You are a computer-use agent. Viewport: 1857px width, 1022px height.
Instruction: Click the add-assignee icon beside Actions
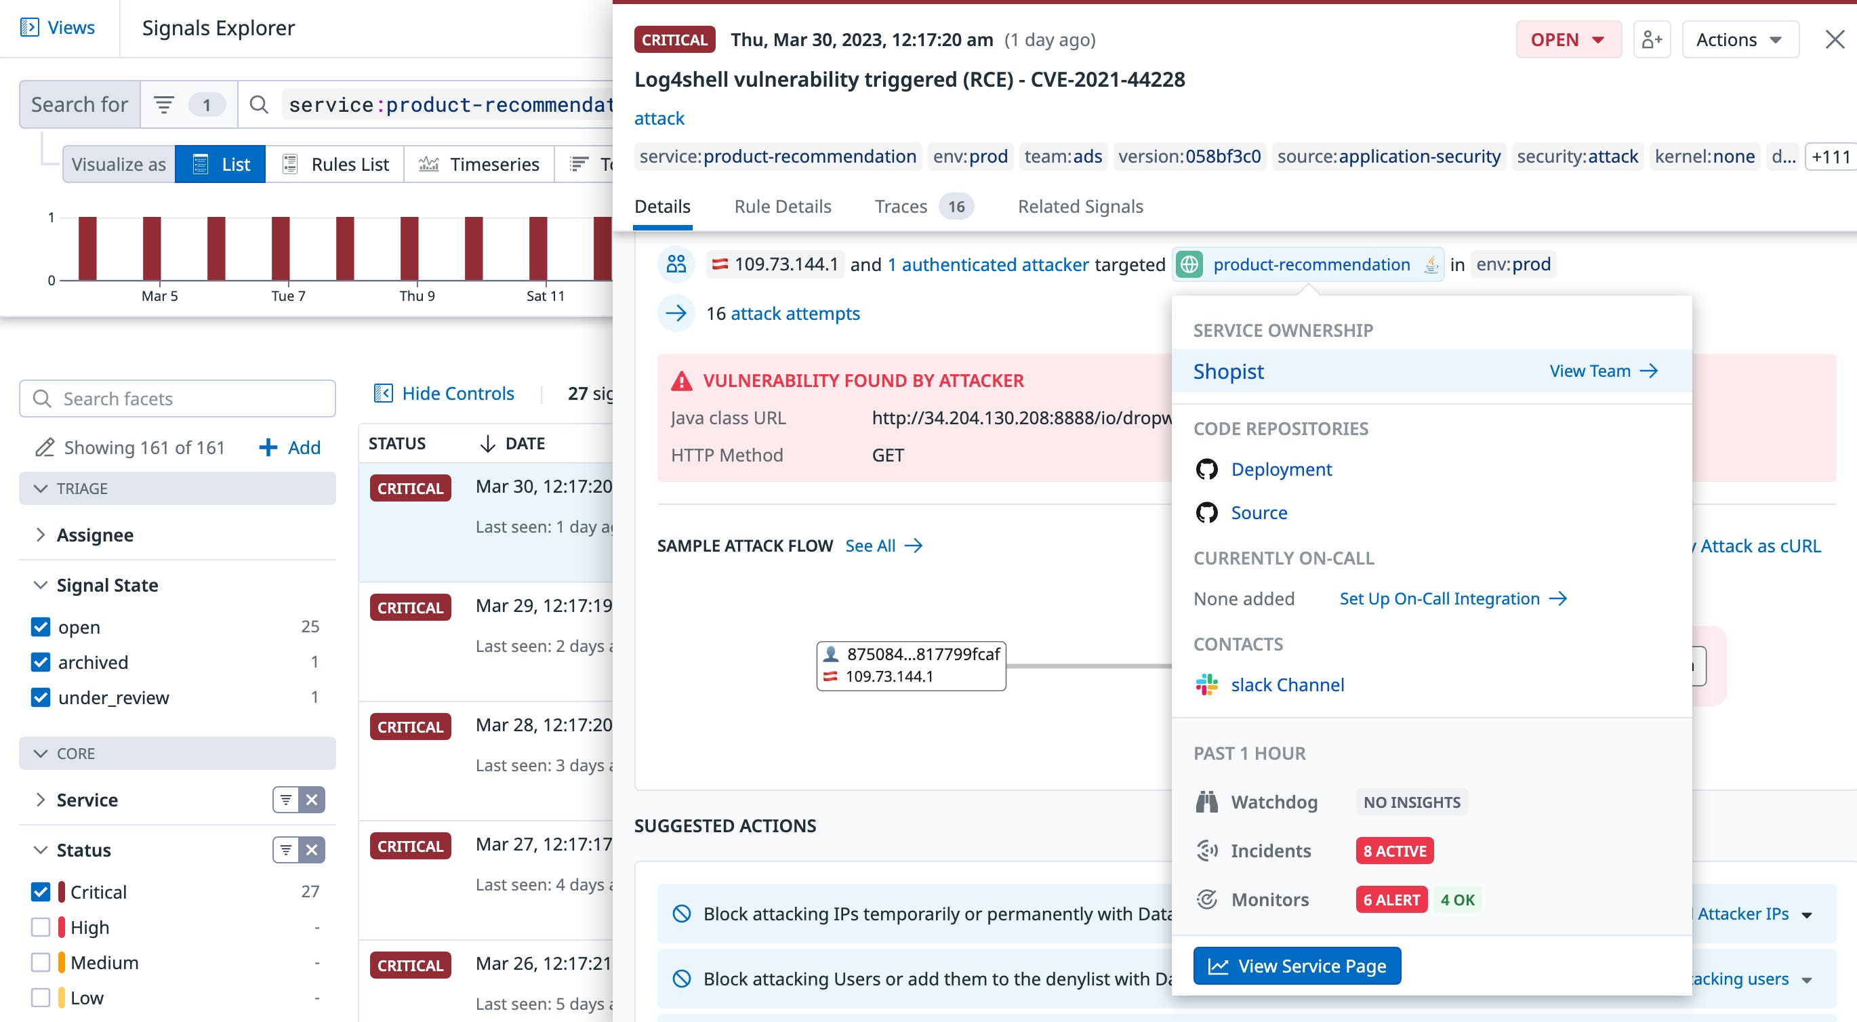point(1652,39)
